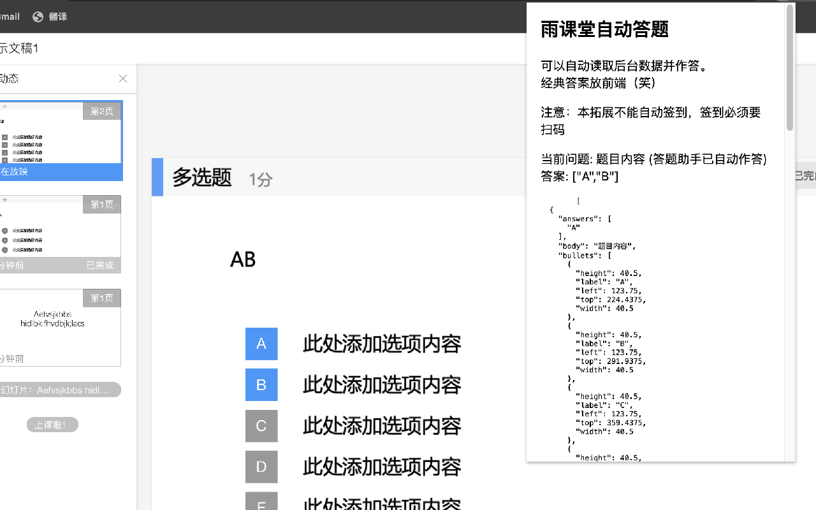Click the 上课啦! button
The width and height of the screenshot is (816, 510).
pos(52,425)
